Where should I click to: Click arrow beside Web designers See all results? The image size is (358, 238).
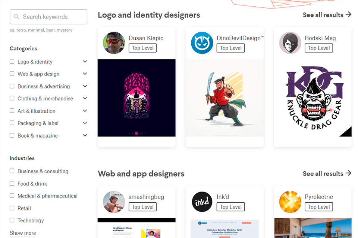point(348,173)
